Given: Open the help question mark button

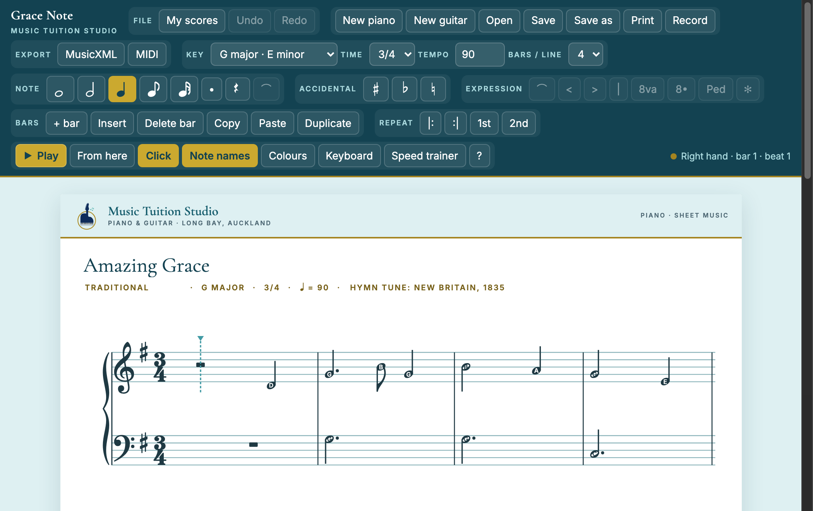Looking at the screenshot, I should [x=479, y=156].
